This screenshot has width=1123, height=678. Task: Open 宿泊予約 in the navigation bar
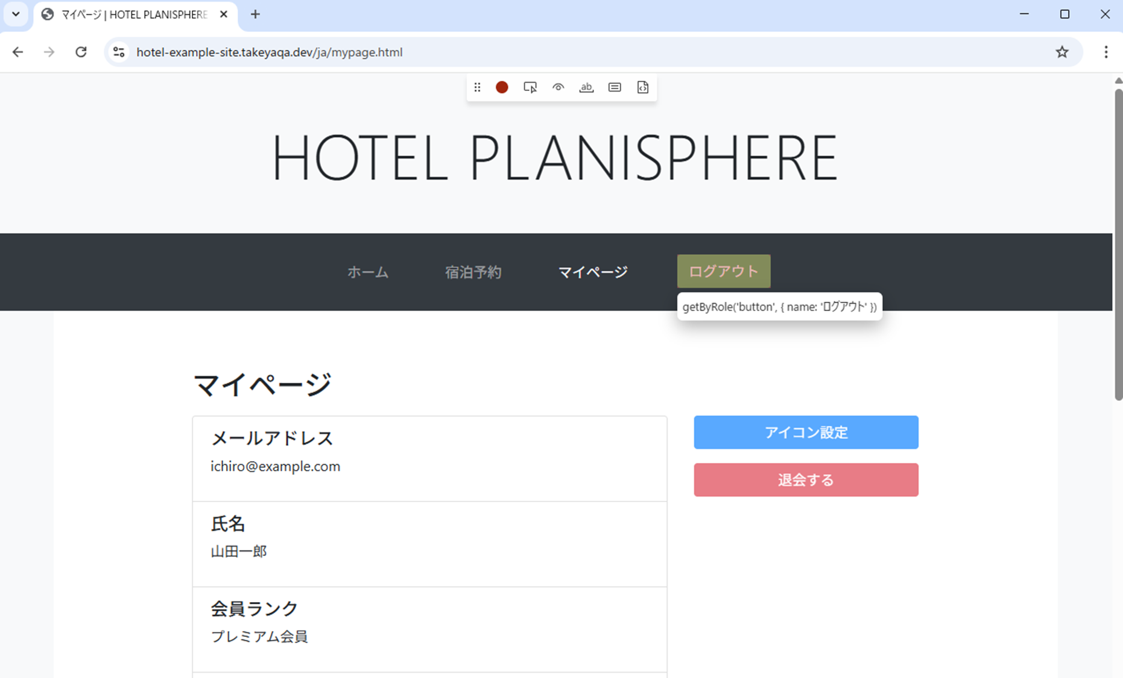pos(473,272)
